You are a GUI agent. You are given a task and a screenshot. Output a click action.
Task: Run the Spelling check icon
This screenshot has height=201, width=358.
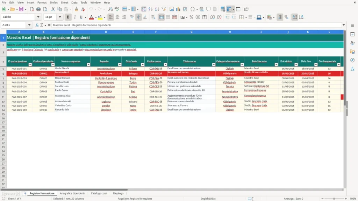pyautogui.click(x=117, y=9)
